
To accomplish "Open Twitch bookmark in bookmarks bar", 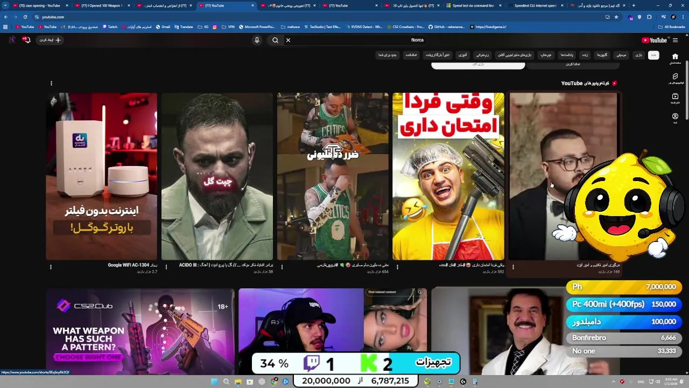I will [110, 26].
